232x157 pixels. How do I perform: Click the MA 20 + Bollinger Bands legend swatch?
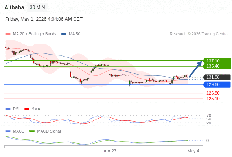click(8, 34)
